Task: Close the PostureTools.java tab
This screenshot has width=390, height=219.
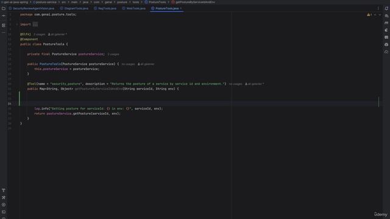Action: point(181,9)
